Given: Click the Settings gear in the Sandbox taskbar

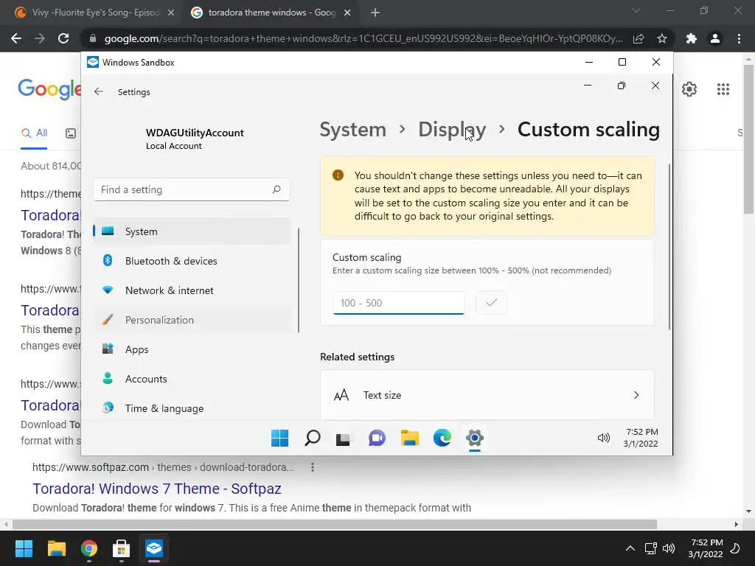Looking at the screenshot, I should [x=475, y=438].
